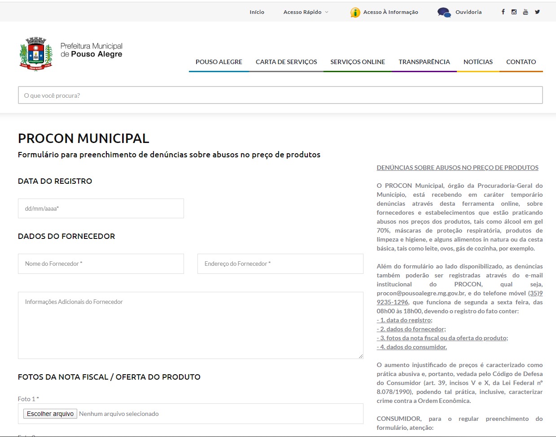Click the PROCON MUNICIPAL heading

click(x=83, y=138)
